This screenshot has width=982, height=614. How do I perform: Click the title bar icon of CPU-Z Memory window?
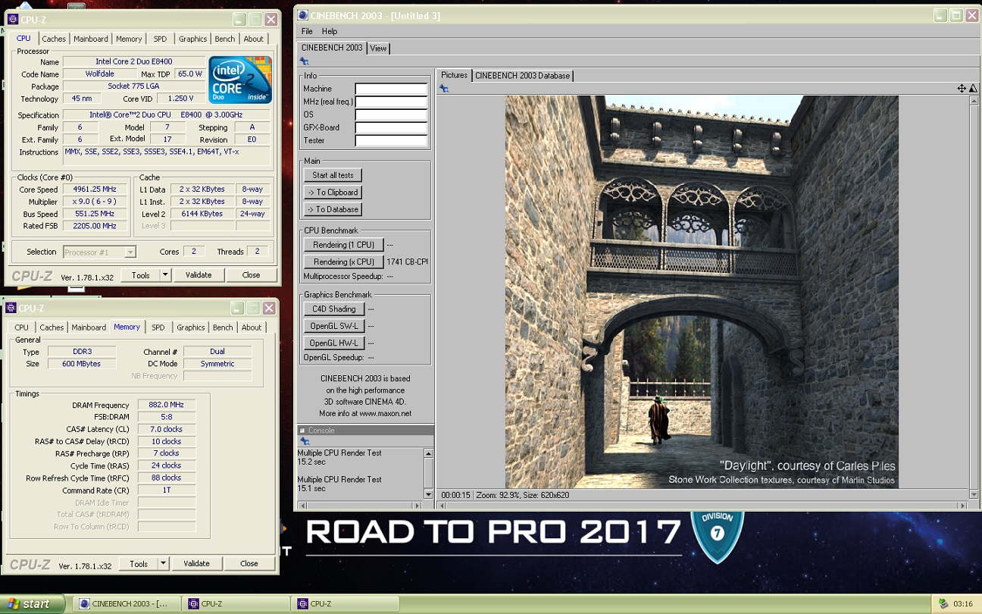[11, 309]
